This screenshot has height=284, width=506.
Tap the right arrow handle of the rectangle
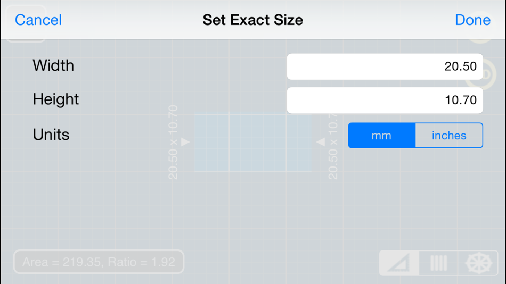coord(321,142)
